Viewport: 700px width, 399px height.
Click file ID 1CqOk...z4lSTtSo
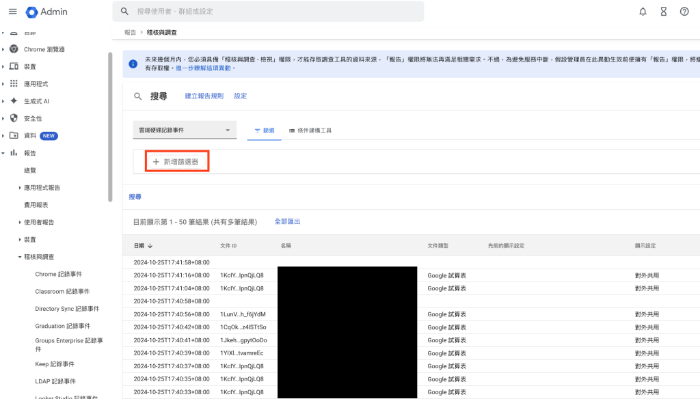[243, 327]
